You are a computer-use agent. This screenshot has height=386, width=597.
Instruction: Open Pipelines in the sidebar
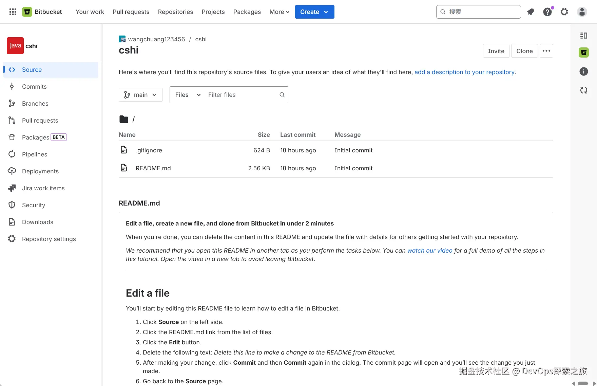(35, 154)
